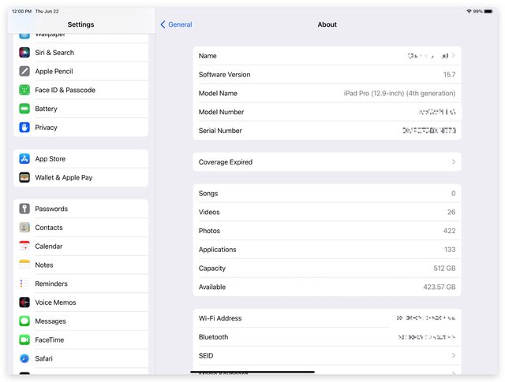Tap the Serial Number row
The width and height of the screenshot is (505, 382).
(327, 131)
